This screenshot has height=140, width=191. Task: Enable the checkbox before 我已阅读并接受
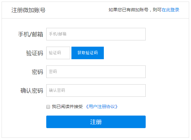(48, 107)
